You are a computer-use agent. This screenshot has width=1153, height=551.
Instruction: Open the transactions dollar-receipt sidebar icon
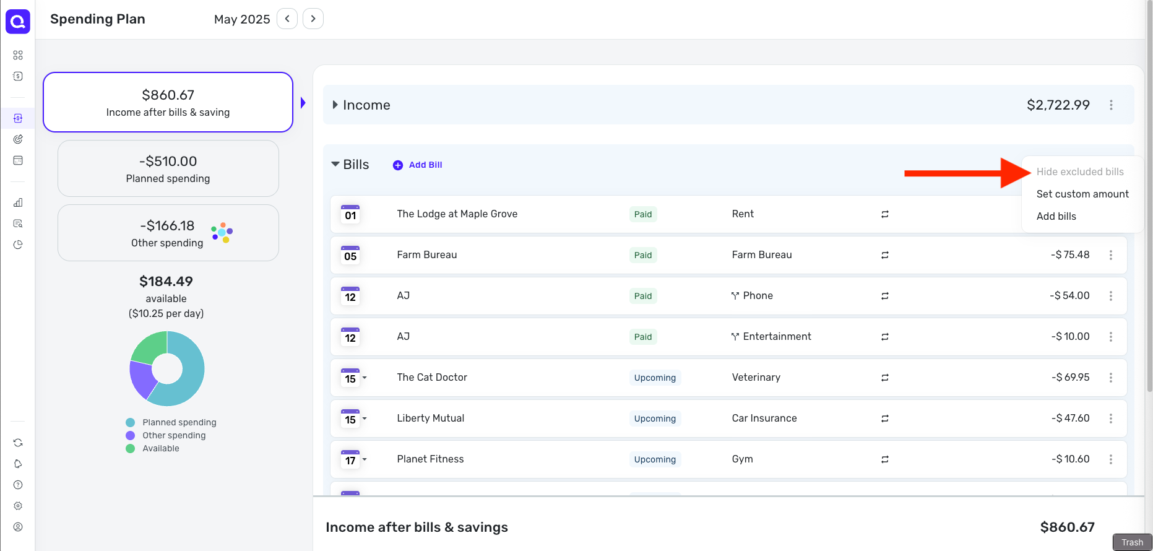[x=18, y=76]
